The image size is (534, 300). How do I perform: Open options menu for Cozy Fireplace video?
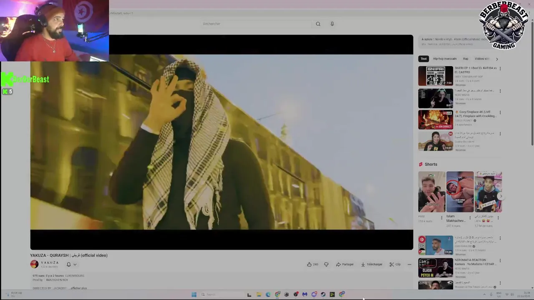(x=500, y=112)
